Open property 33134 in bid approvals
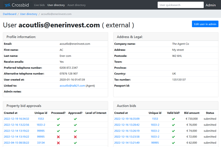The image size is (221, 147). (x=41, y=143)
